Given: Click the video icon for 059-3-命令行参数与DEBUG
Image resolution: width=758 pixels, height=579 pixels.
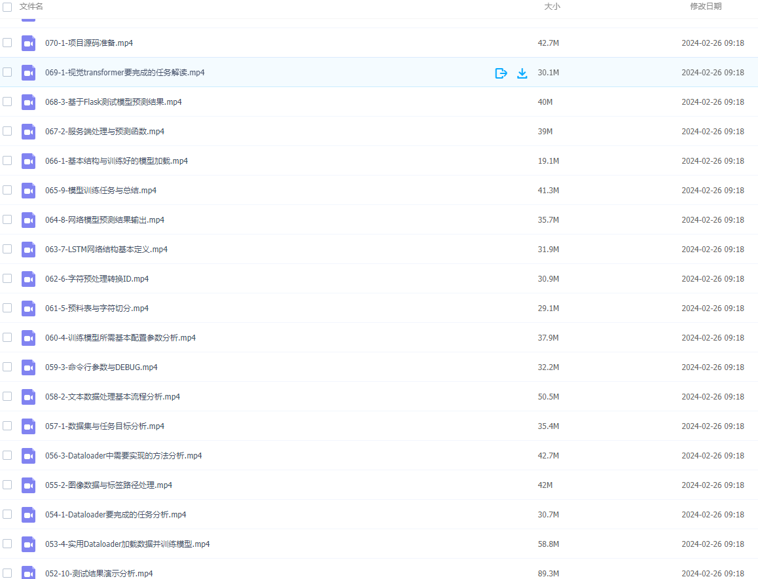Looking at the screenshot, I should 28,367.
